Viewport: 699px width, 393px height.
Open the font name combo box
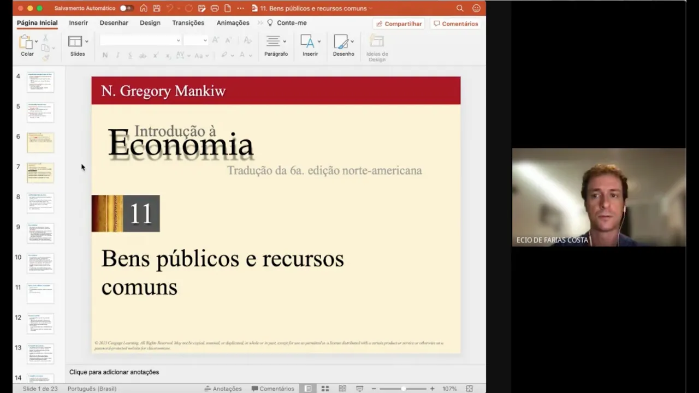coord(140,40)
